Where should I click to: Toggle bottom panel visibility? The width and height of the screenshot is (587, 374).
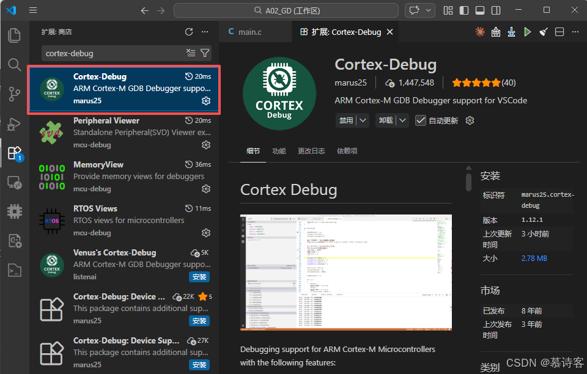[480, 10]
